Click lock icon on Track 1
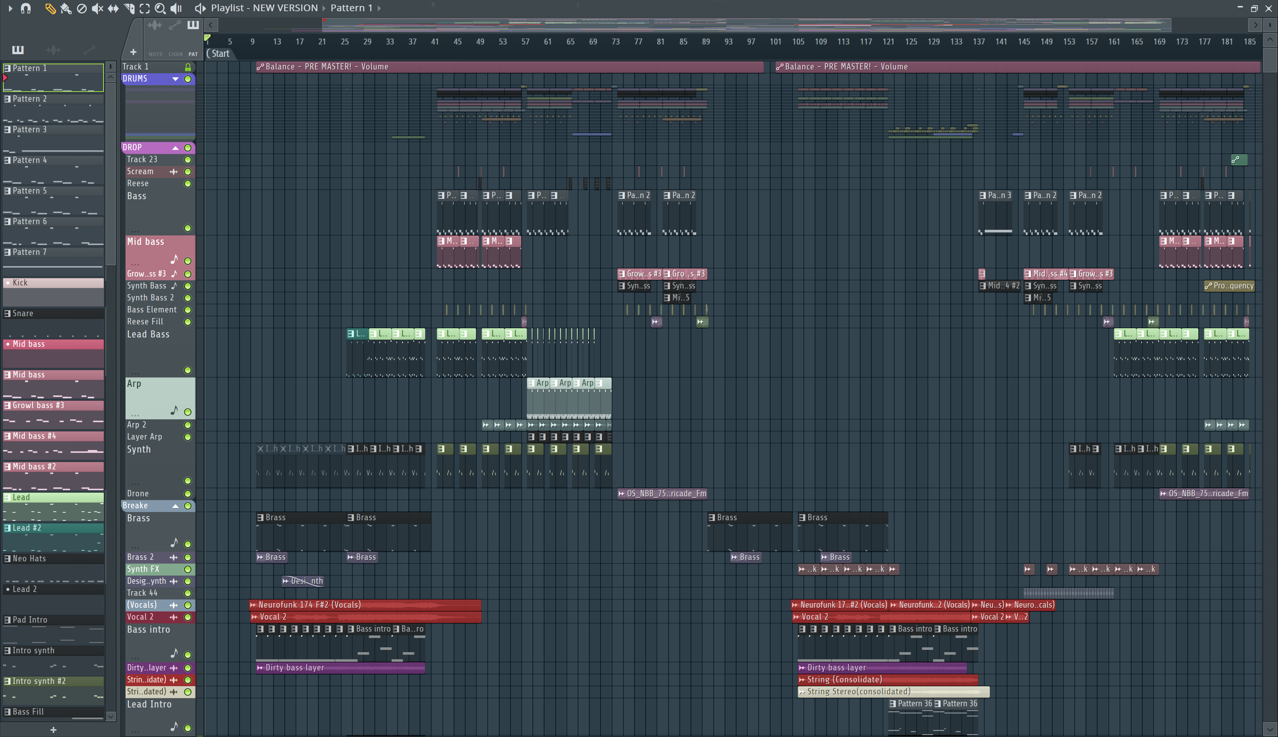Viewport: 1278px width, 737px height. tap(188, 67)
